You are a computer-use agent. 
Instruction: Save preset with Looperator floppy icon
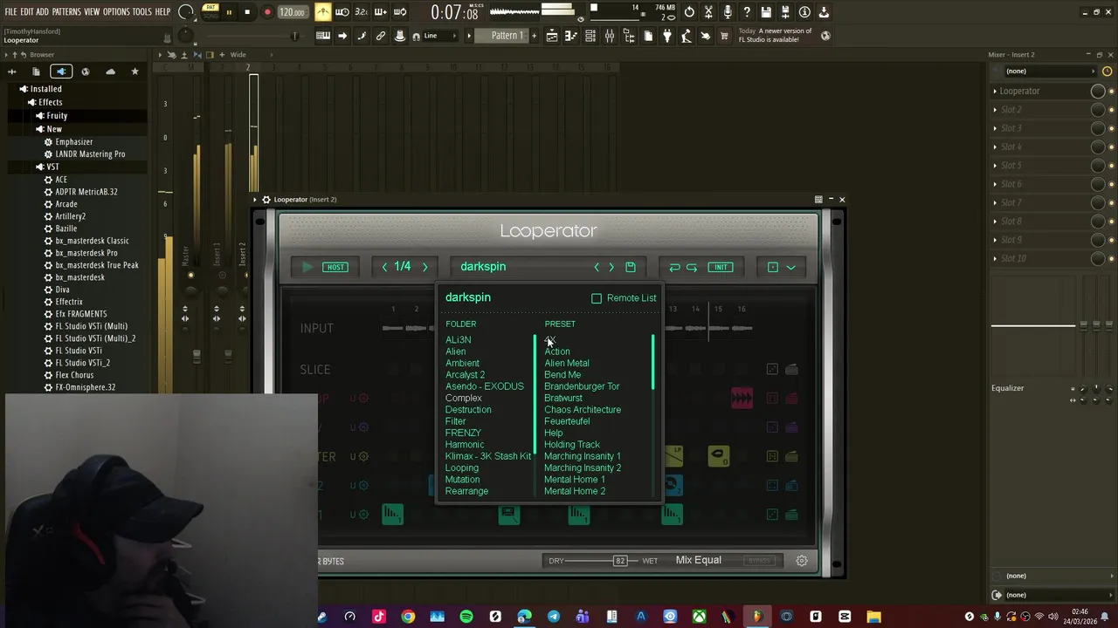(631, 267)
